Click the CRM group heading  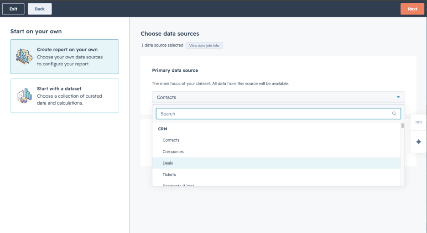(x=162, y=129)
